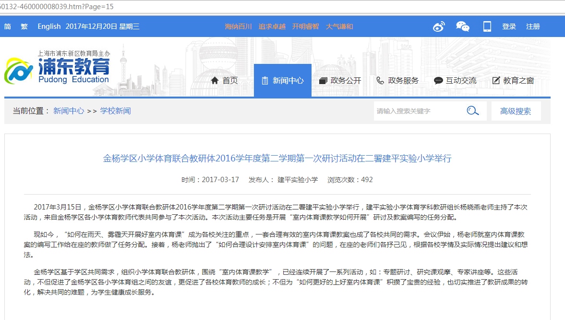Click the search magnifier icon
The height and width of the screenshot is (320, 565).
(473, 111)
